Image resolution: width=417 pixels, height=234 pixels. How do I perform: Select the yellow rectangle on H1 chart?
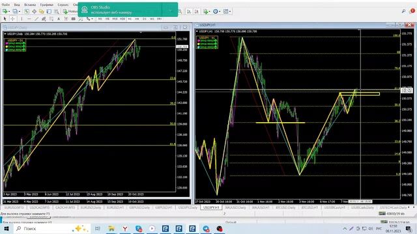tap(360, 94)
